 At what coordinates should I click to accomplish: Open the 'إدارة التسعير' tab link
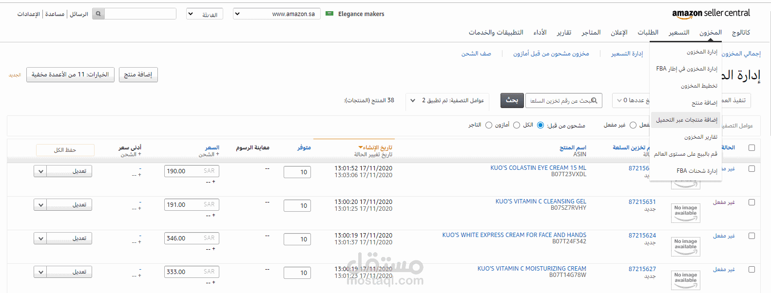(627, 54)
